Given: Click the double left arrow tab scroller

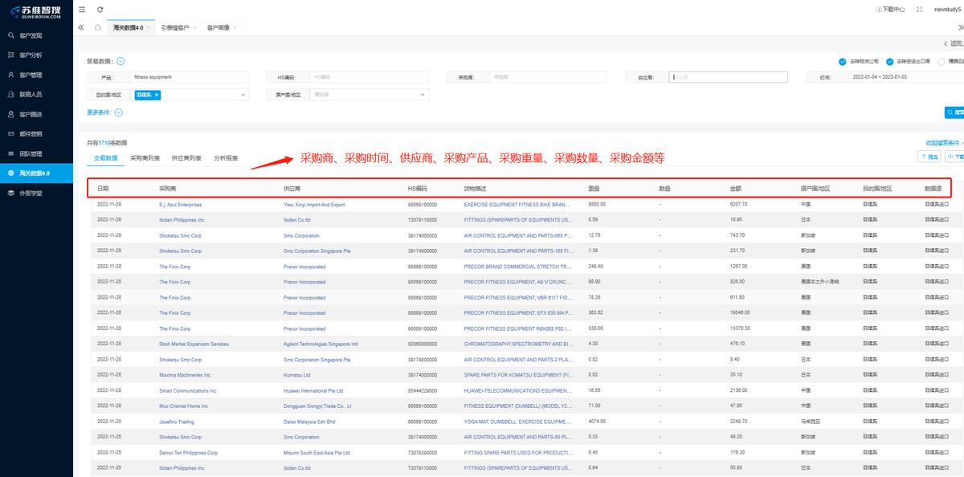Looking at the screenshot, I should (x=81, y=27).
